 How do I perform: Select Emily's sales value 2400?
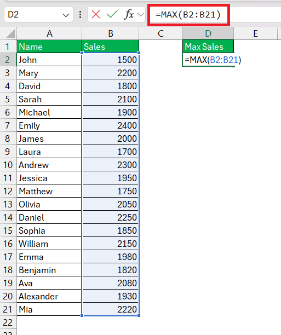pos(111,125)
